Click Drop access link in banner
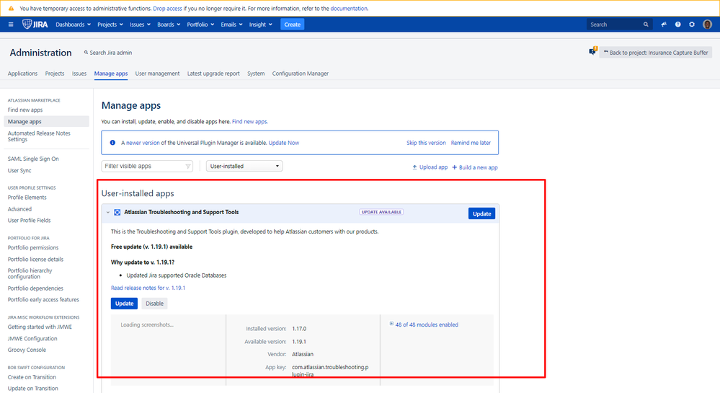Viewport: 720px width, 393px height. coord(167,8)
